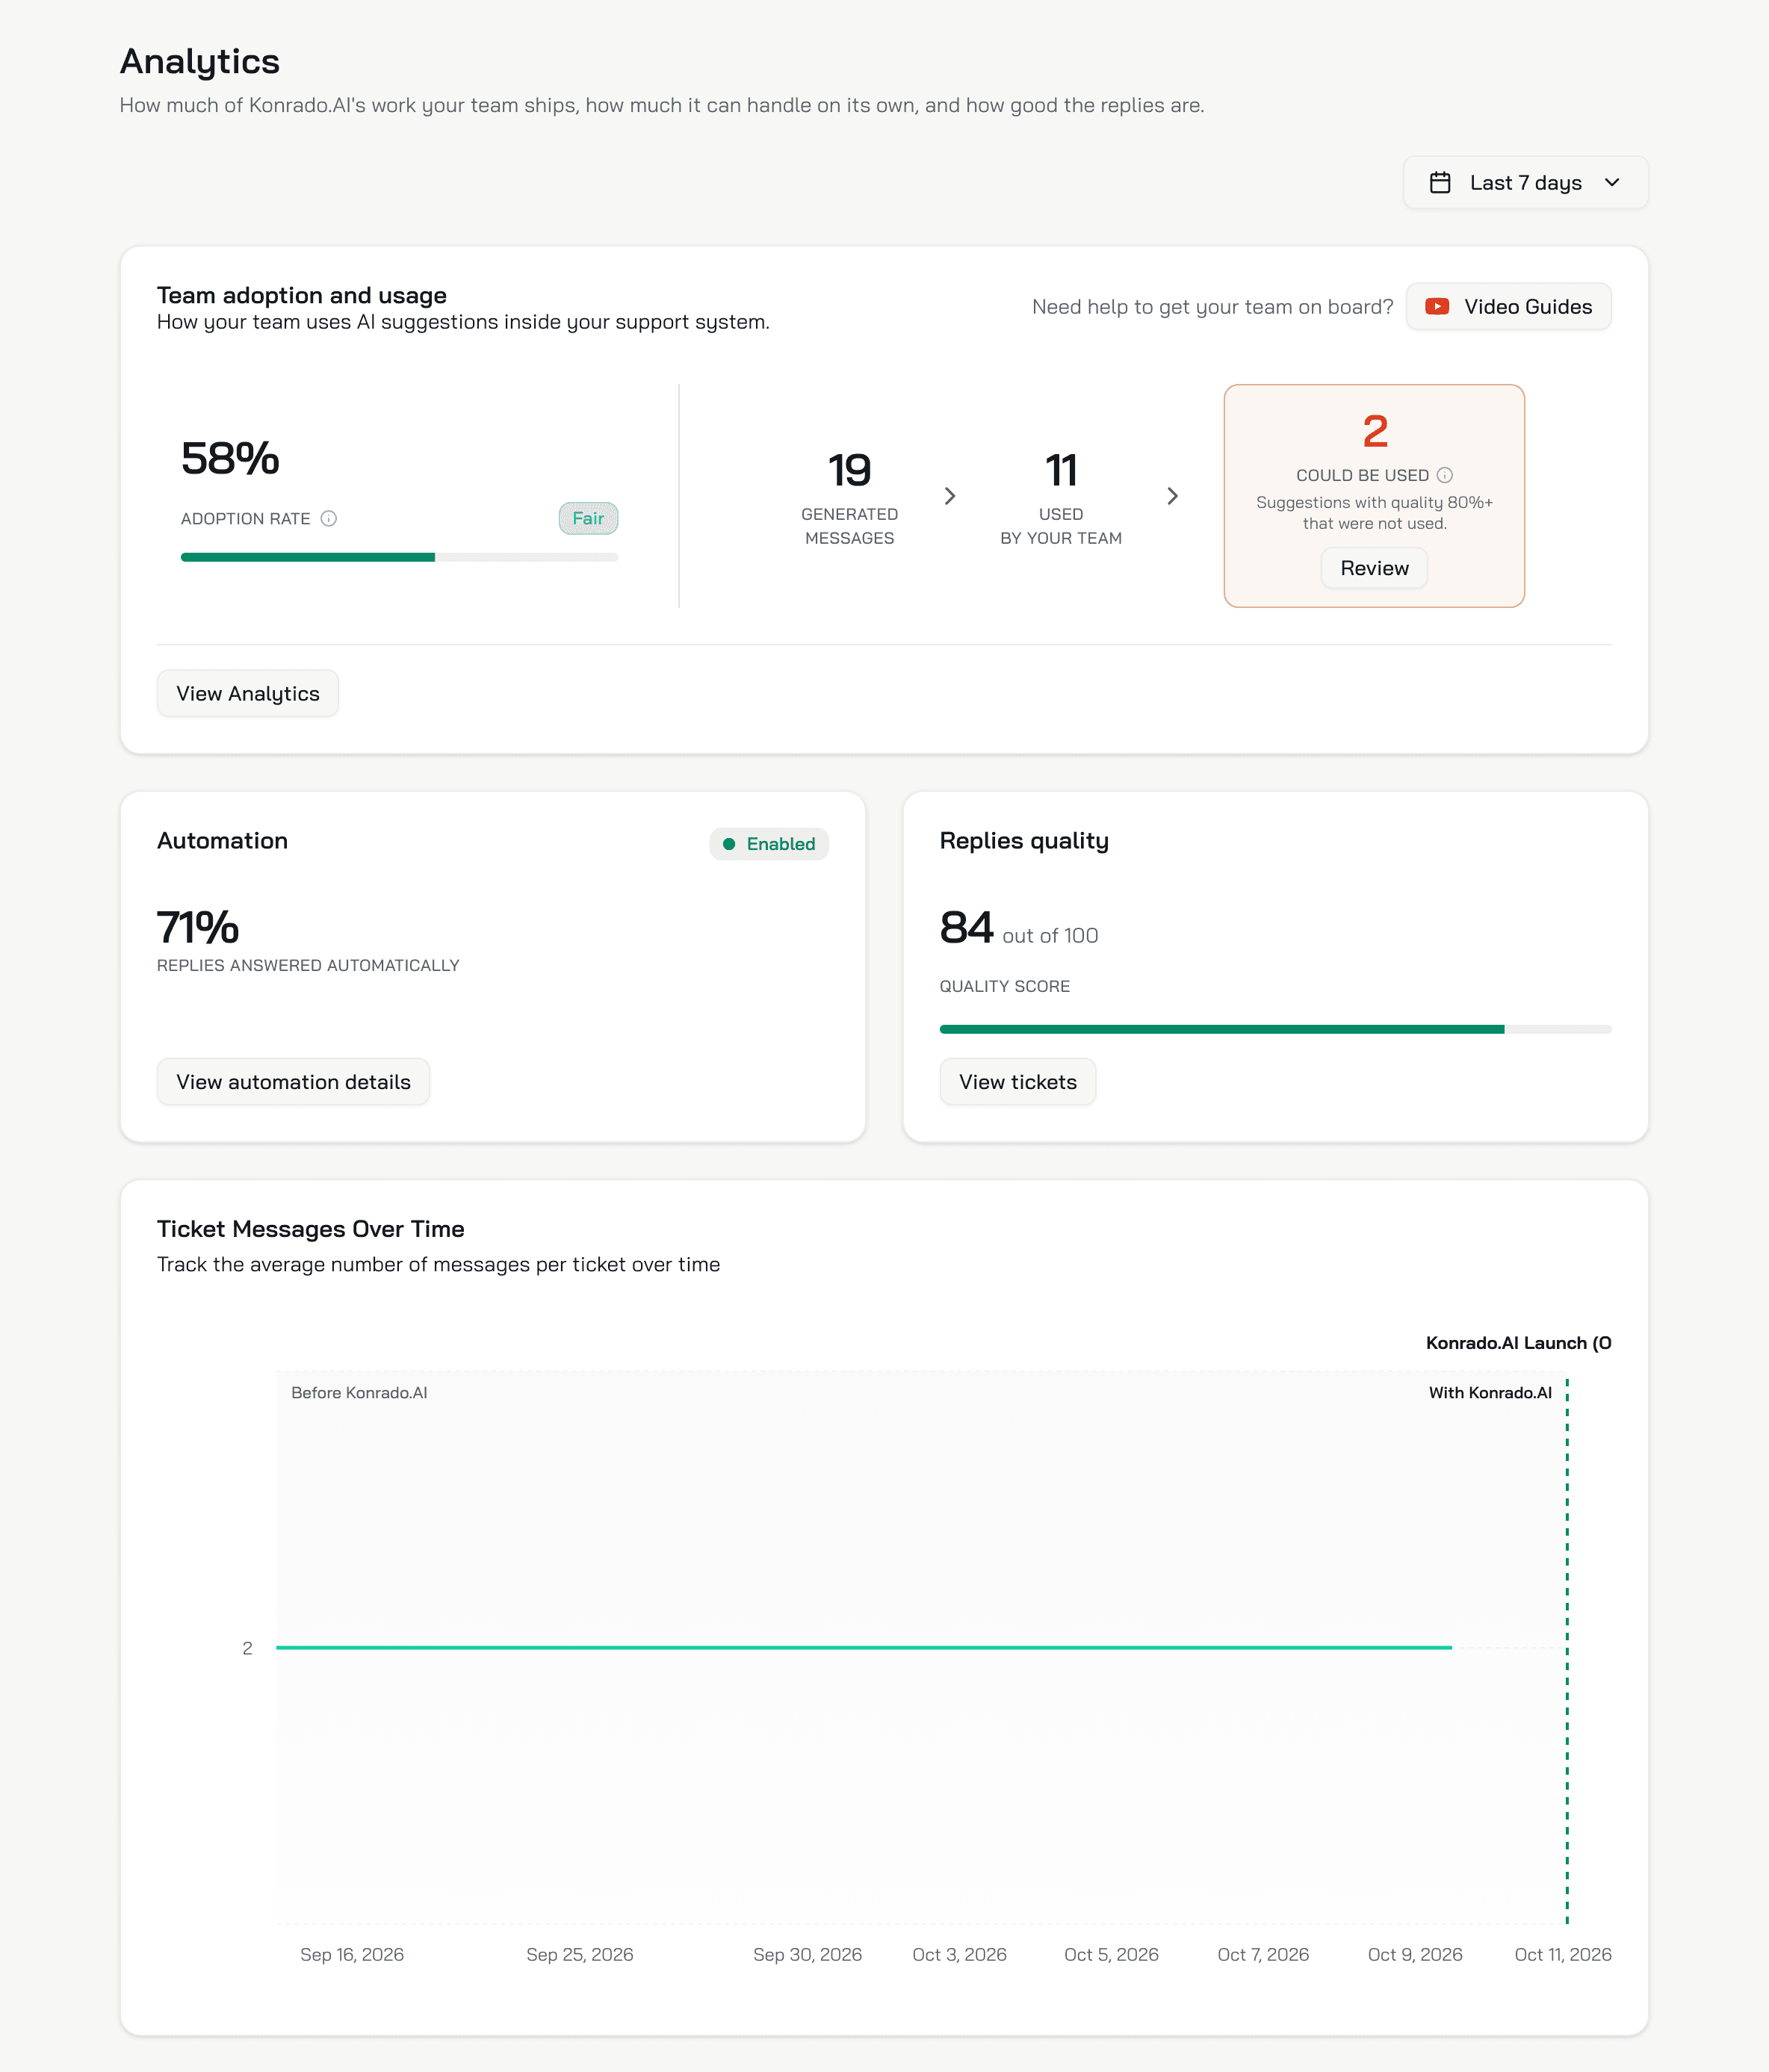Click the Replies quality card title

(1024, 841)
